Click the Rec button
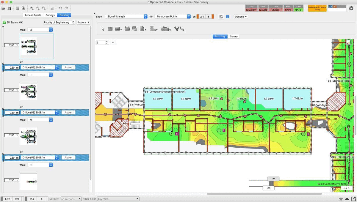 tap(17, 199)
